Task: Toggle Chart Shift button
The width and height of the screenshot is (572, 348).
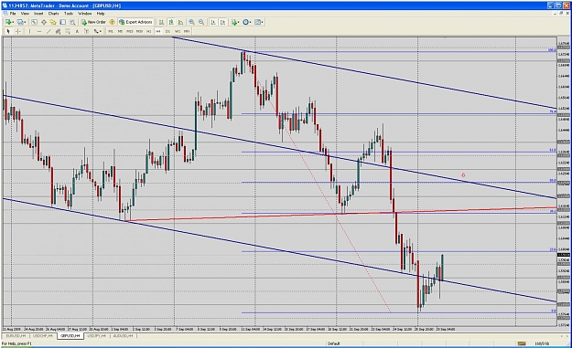Action: coord(223,22)
